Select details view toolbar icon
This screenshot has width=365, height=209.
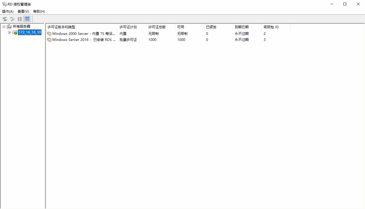(27, 19)
